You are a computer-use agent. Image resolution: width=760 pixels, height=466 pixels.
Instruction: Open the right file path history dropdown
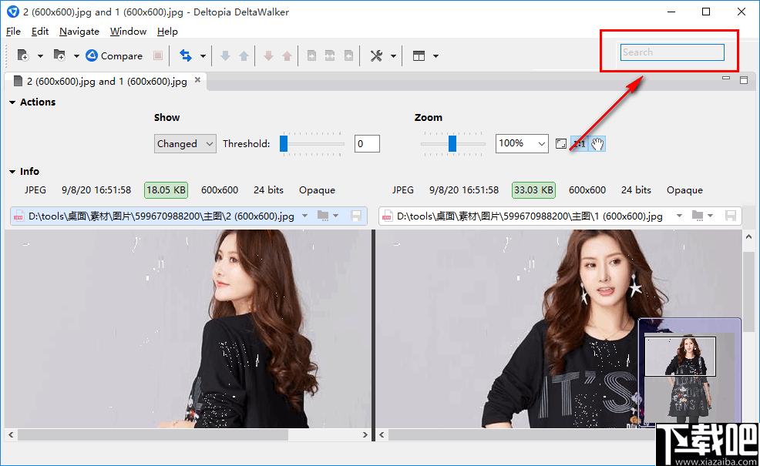pos(680,216)
